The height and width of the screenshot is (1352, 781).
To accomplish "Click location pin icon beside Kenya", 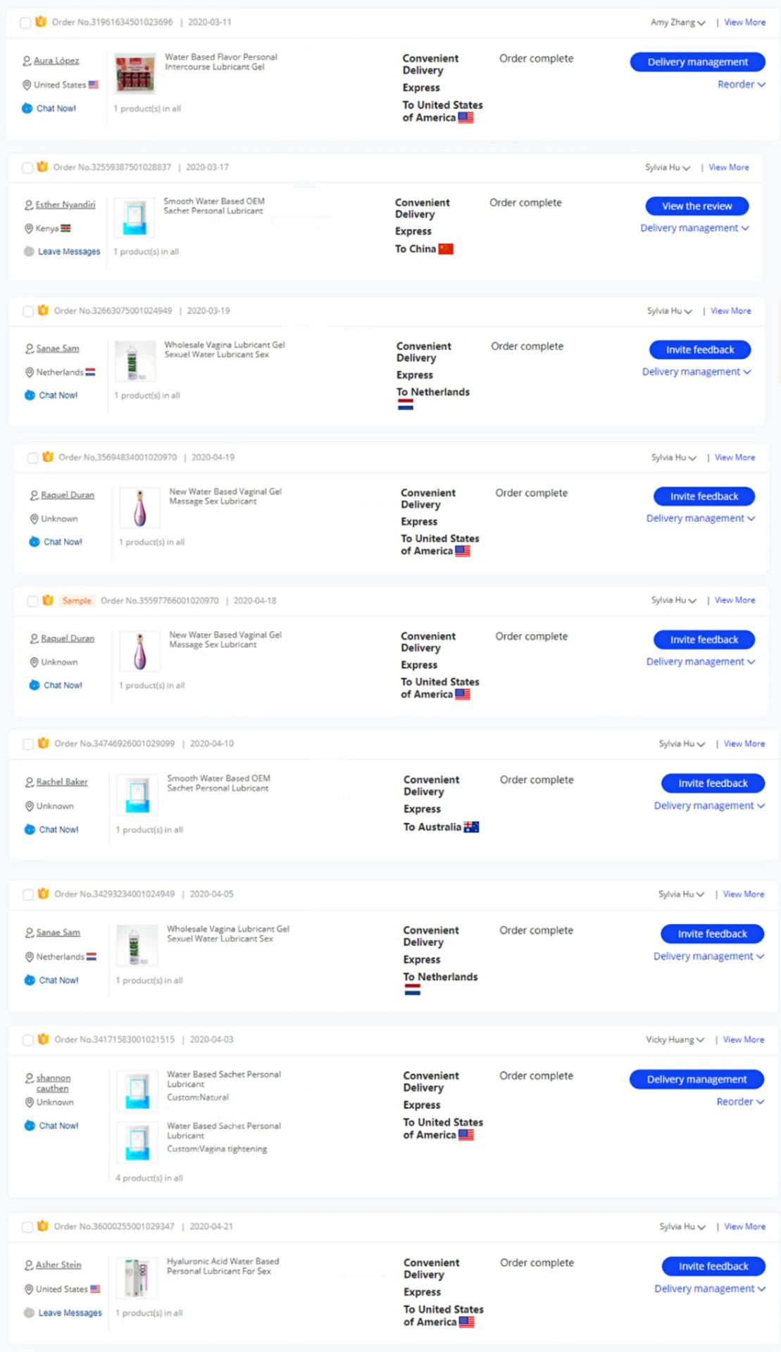I will pos(29,228).
